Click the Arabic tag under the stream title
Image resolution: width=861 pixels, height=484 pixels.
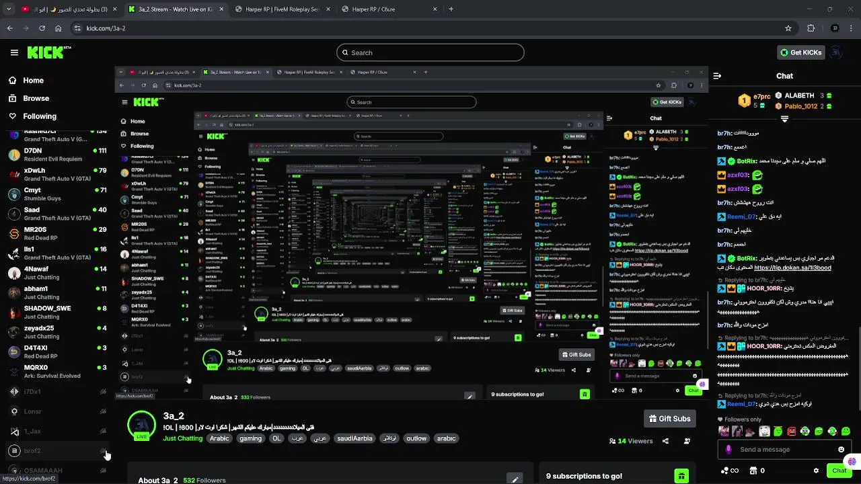pos(219,438)
